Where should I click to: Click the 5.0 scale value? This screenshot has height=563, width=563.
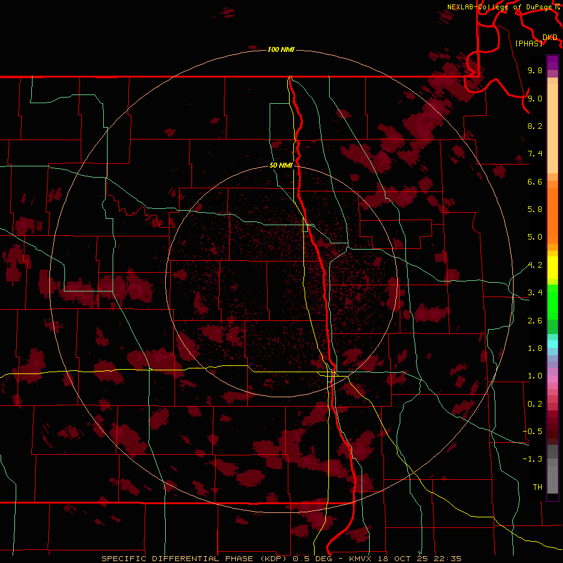535,237
